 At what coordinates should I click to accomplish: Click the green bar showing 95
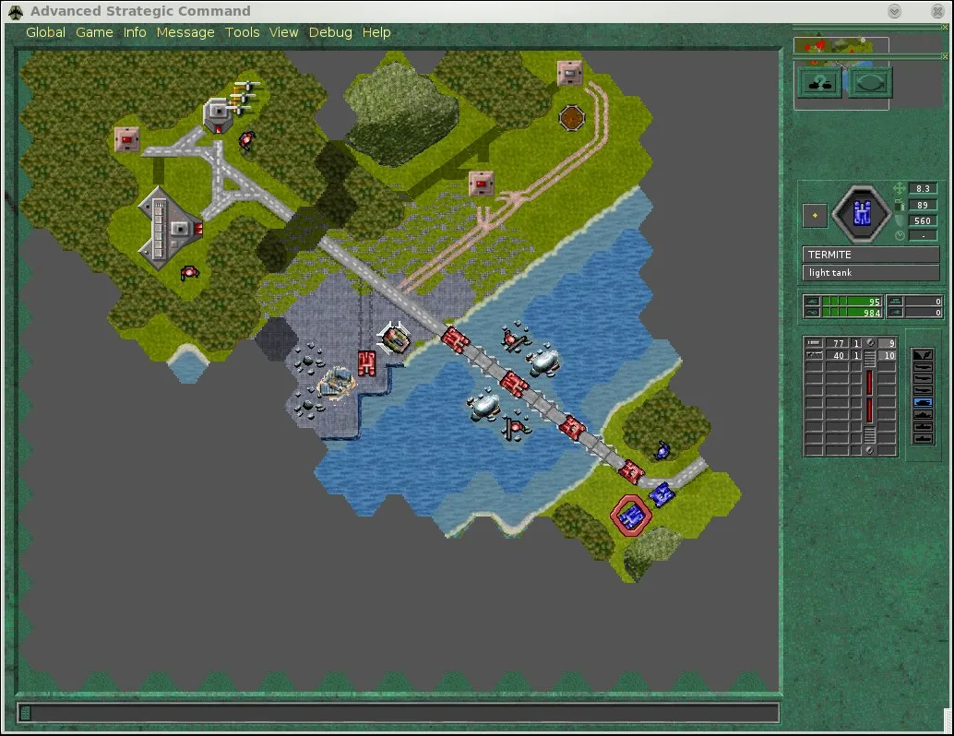[x=852, y=301]
